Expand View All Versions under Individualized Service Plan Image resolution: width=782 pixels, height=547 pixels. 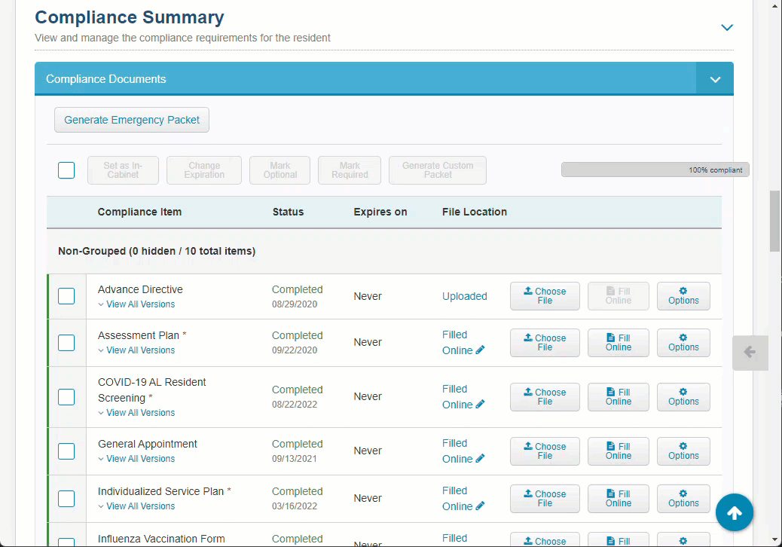pos(136,506)
